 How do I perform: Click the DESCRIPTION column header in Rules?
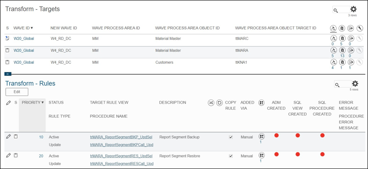pos(172,103)
